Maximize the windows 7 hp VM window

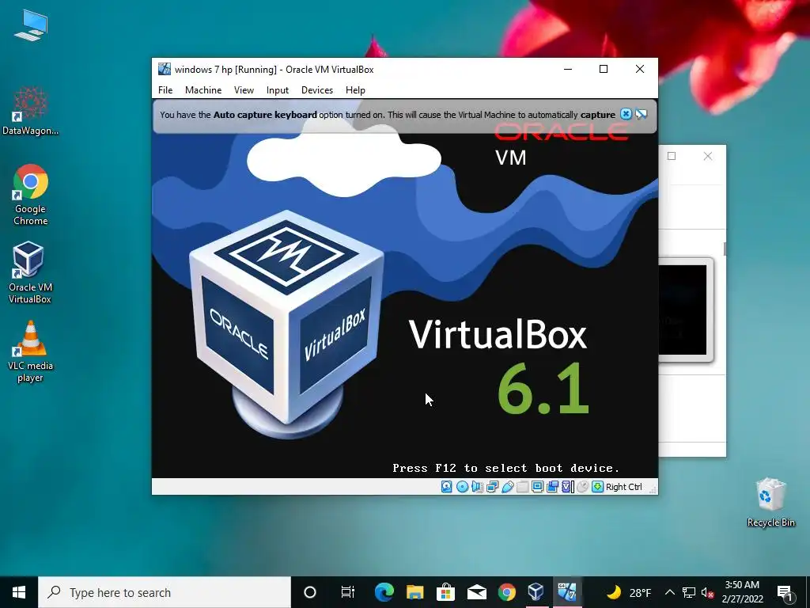604,70
